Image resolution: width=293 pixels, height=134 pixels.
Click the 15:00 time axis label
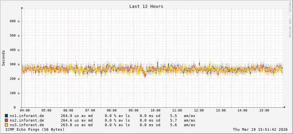pos(264,110)
